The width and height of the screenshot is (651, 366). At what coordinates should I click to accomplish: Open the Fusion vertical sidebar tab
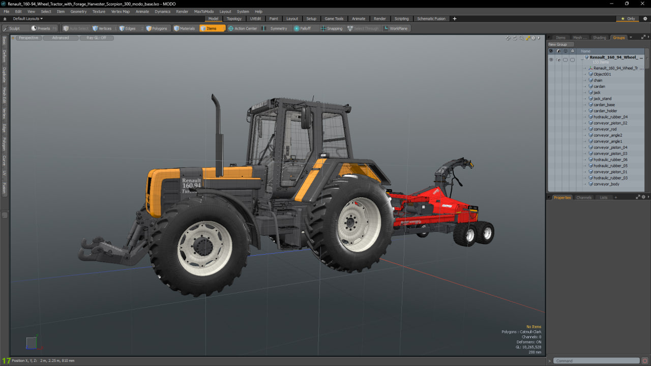(4, 189)
